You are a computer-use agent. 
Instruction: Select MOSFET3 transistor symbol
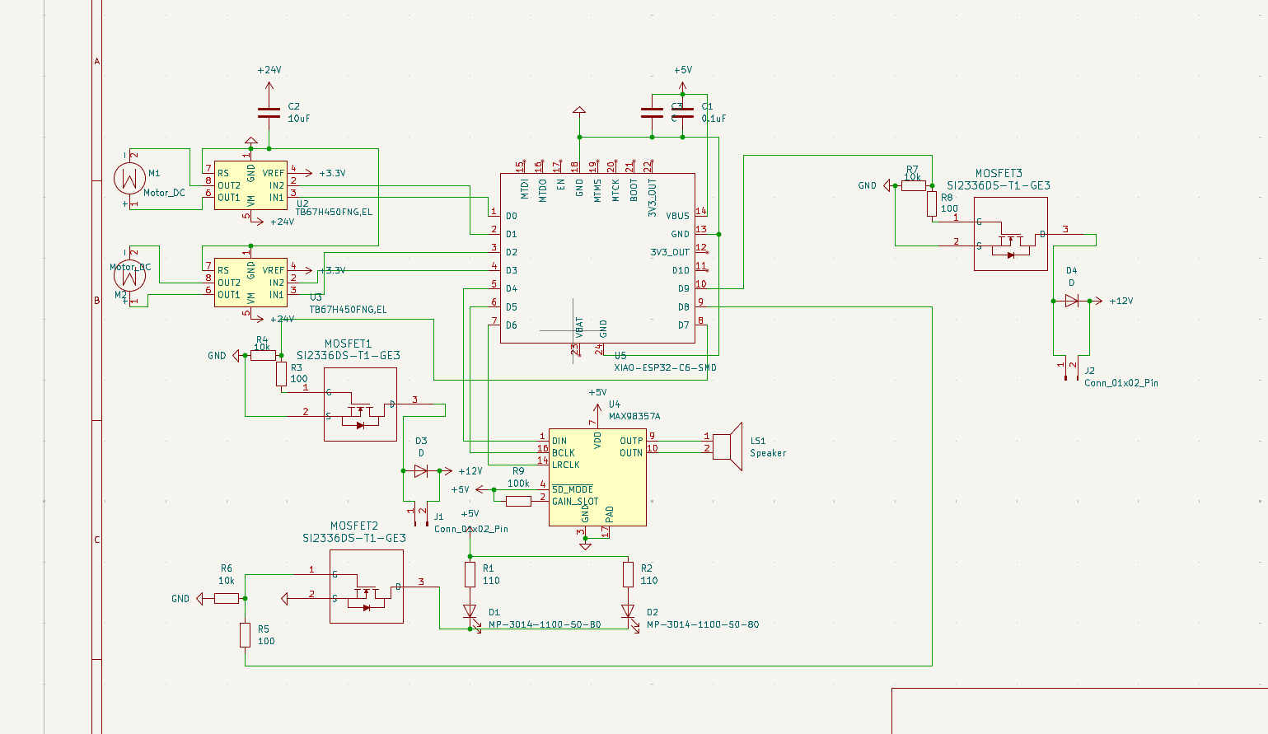pos(1011,234)
